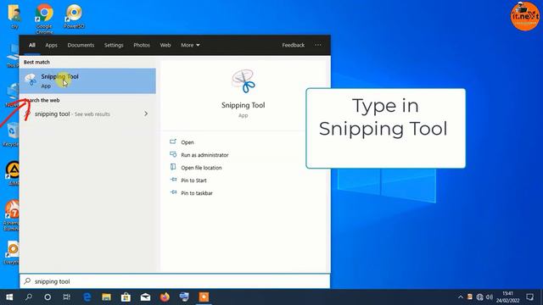The width and height of the screenshot is (543, 305).
Task: Click the All search filter tab
Action: [32, 45]
